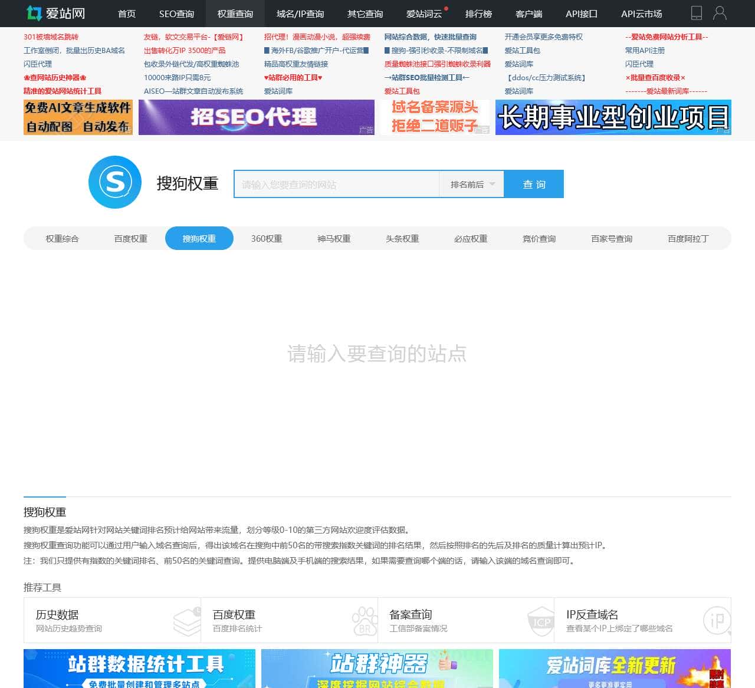Click the 百度权重 paw icon

pyautogui.click(x=365, y=621)
